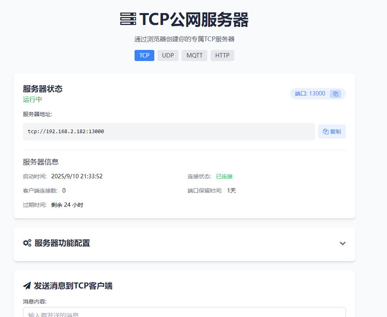Click the 启动时间: label
The height and width of the screenshot is (317, 387).
point(35,176)
